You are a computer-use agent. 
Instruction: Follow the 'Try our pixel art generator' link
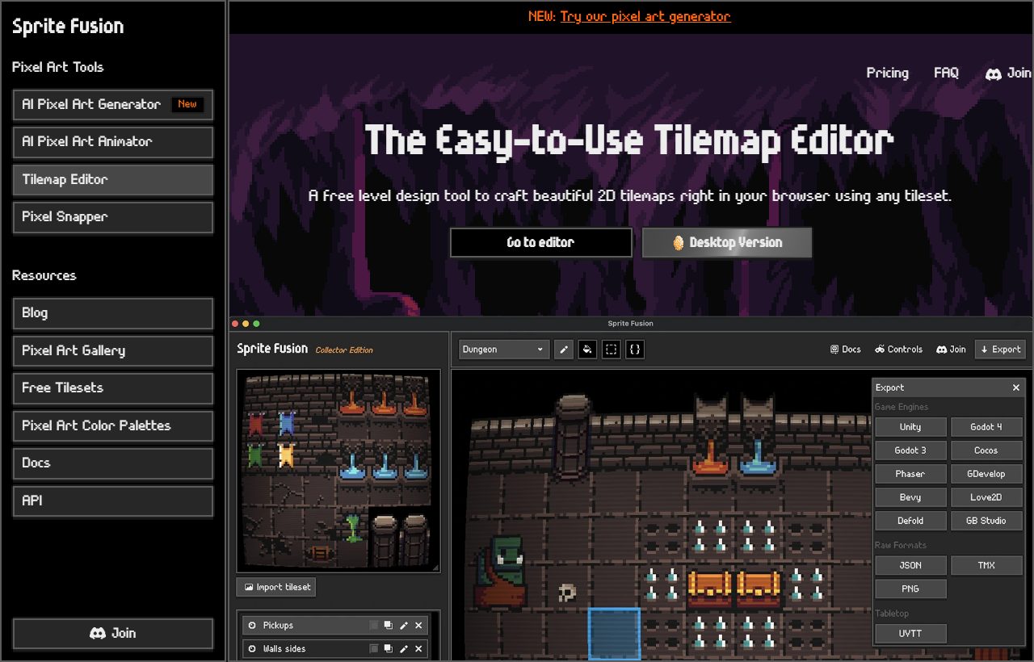tap(645, 16)
